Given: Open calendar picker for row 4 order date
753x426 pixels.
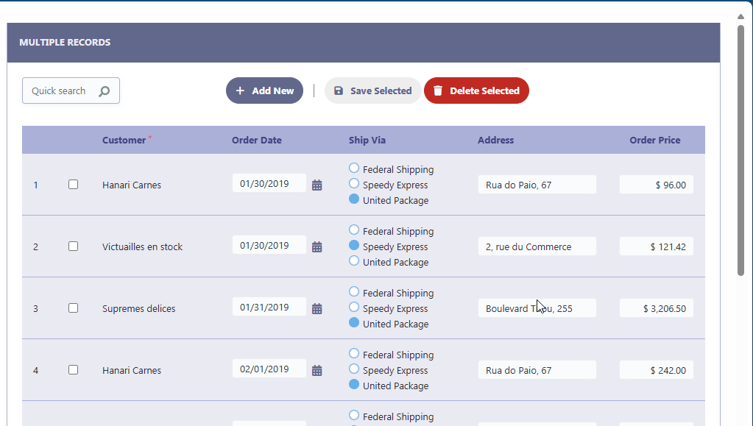Looking at the screenshot, I should pos(317,371).
